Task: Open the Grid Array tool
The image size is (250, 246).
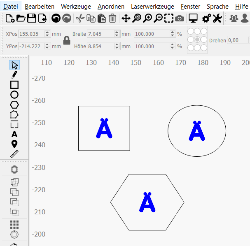Action: pos(14,224)
